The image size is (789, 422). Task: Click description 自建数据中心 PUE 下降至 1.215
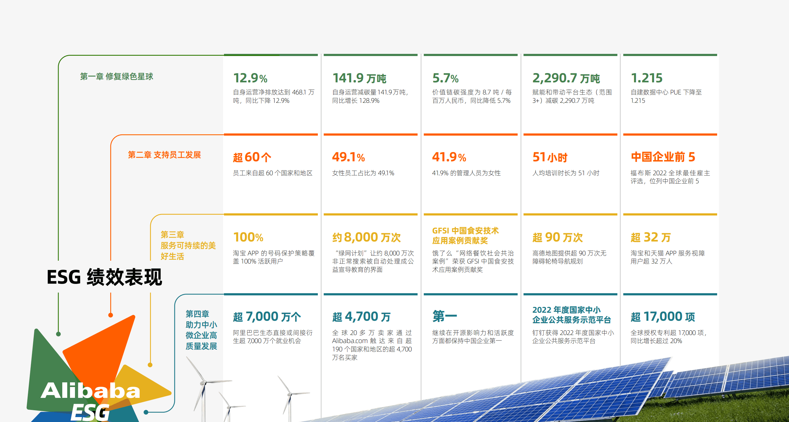coord(666,96)
